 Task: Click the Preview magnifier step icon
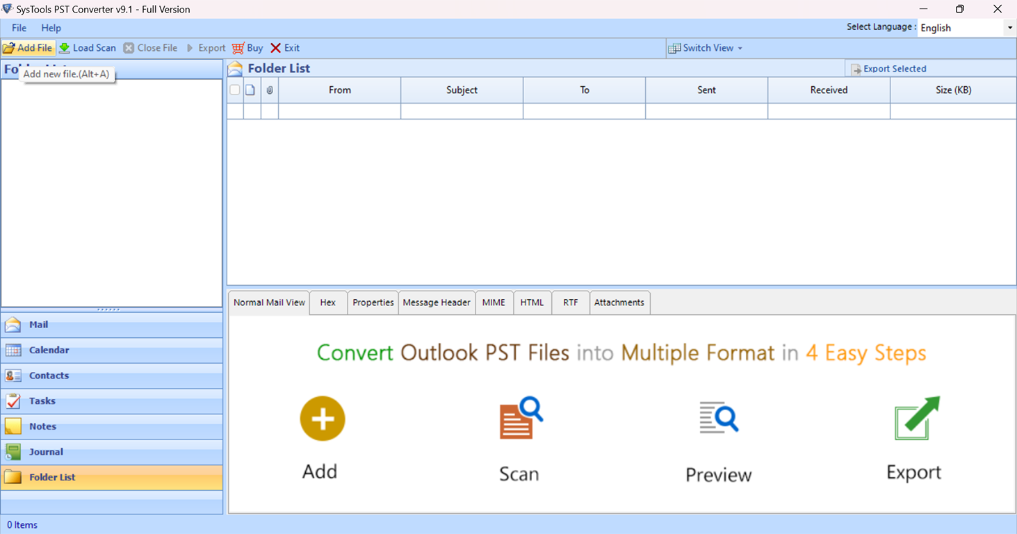click(718, 417)
